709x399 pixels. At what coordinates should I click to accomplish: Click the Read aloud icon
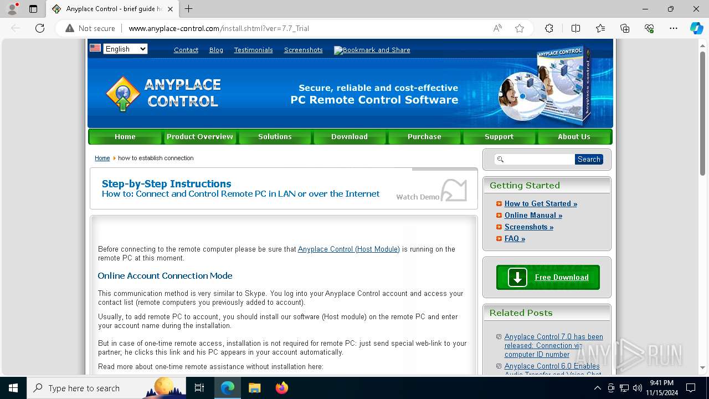pyautogui.click(x=497, y=28)
